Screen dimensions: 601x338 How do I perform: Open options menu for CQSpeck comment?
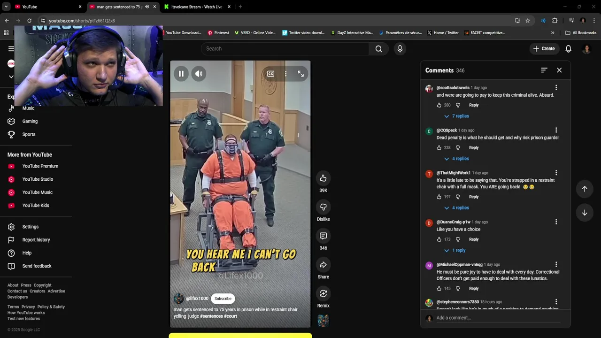[556, 130]
